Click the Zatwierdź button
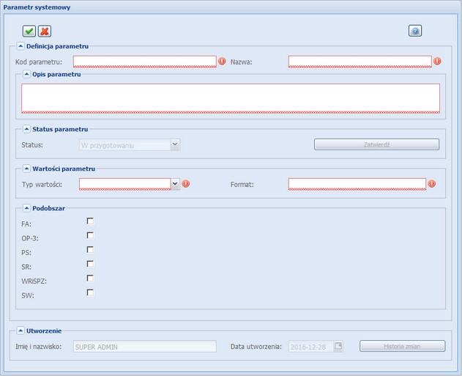 pos(376,144)
